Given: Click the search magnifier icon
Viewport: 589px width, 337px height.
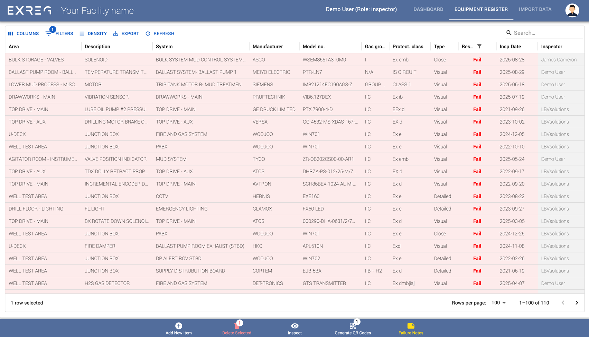Looking at the screenshot, I should click(509, 33).
